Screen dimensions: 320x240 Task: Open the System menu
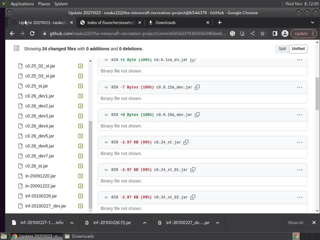tap(61, 4)
